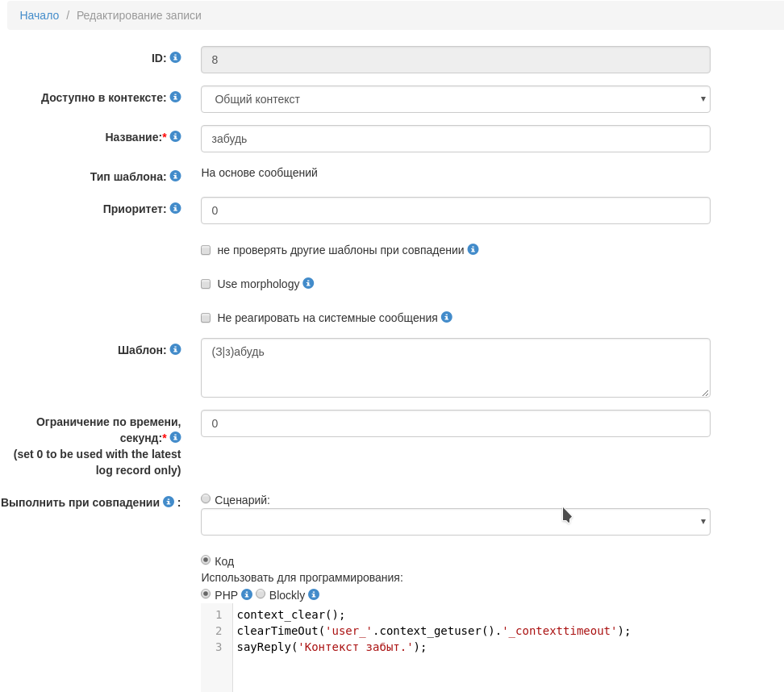Click the info icon next to Приоритет
The height and width of the screenshot is (692, 784).
[x=175, y=208]
